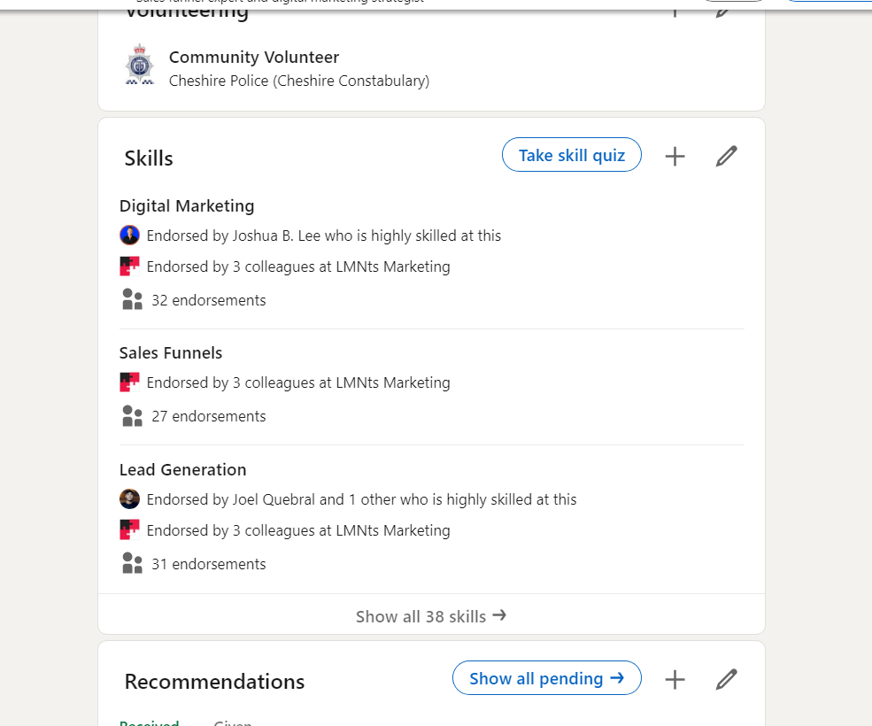Image resolution: width=872 pixels, height=726 pixels.
Task: Open the Digital Marketing skill heading
Action: 187,205
